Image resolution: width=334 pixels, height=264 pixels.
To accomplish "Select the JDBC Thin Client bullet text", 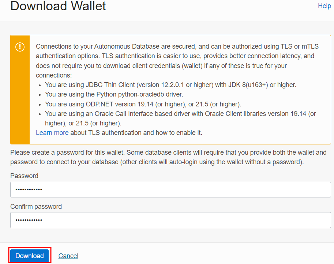I will [170, 85].
